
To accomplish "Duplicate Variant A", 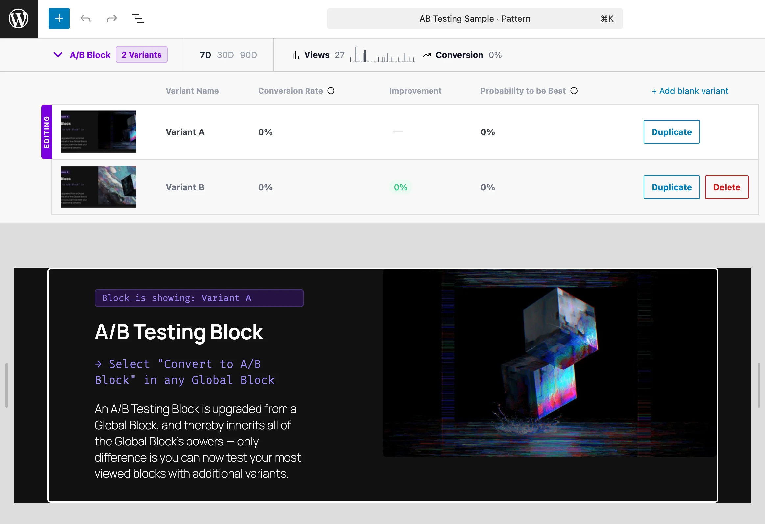I will click(671, 132).
